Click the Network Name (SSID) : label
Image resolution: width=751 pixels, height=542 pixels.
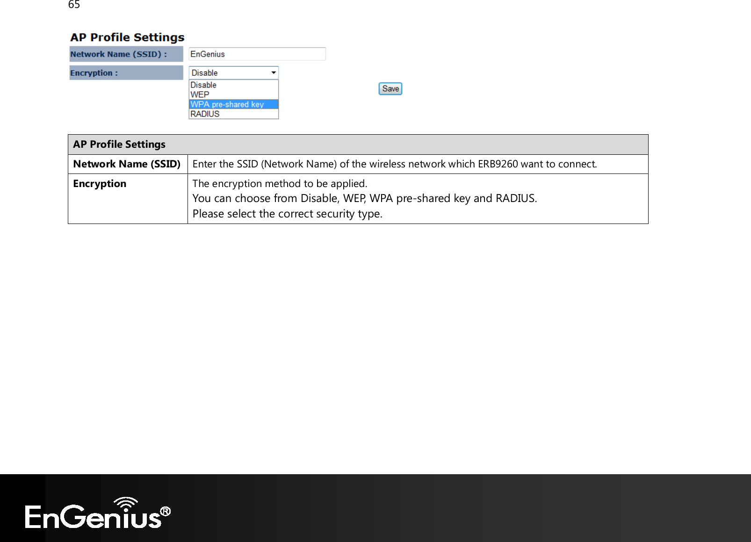point(126,54)
